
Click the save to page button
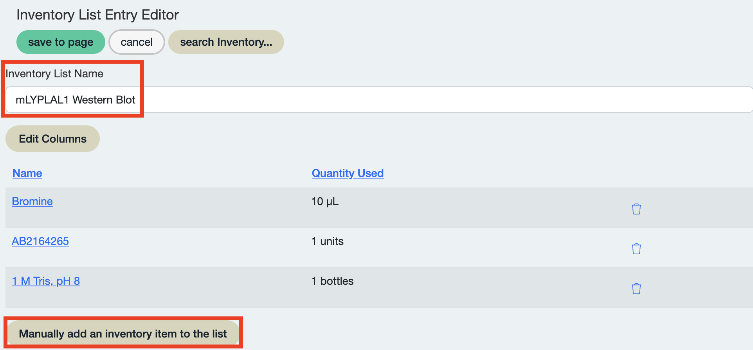tap(61, 42)
